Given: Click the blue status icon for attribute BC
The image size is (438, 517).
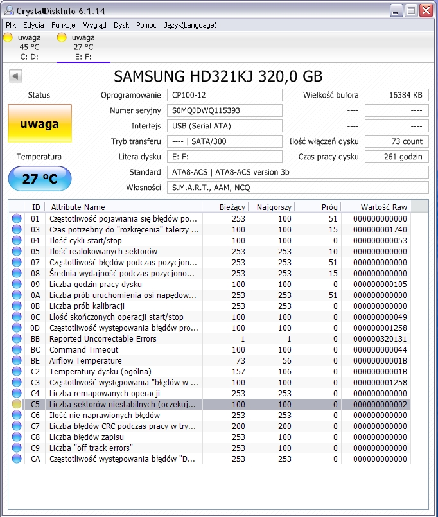Looking at the screenshot, I should [x=17, y=349].
